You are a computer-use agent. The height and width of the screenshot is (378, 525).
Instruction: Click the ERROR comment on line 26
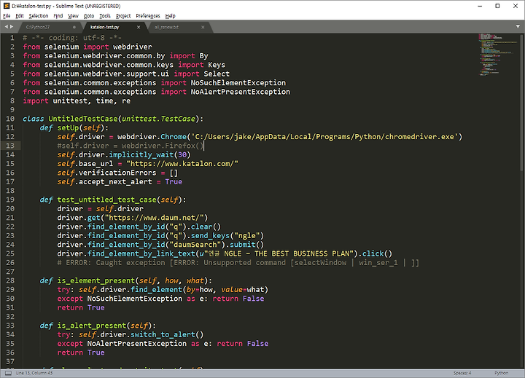pyautogui.click(x=238, y=263)
